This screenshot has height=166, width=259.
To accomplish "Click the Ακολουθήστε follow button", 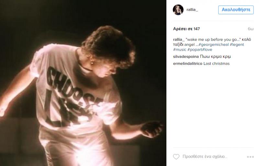I will 236,10.
